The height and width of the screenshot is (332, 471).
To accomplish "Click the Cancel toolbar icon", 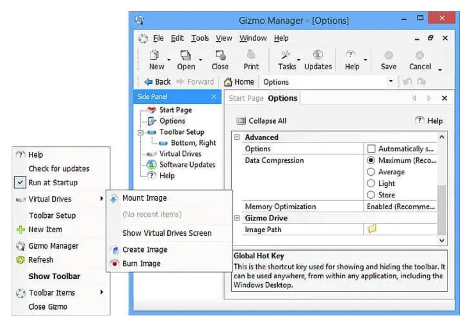I will pos(420,55).
